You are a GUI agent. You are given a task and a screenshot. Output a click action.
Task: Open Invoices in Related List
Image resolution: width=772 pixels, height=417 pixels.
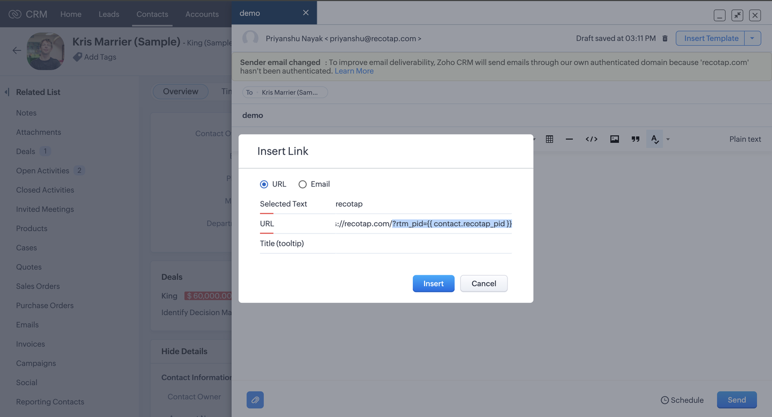tap(30, 344)
